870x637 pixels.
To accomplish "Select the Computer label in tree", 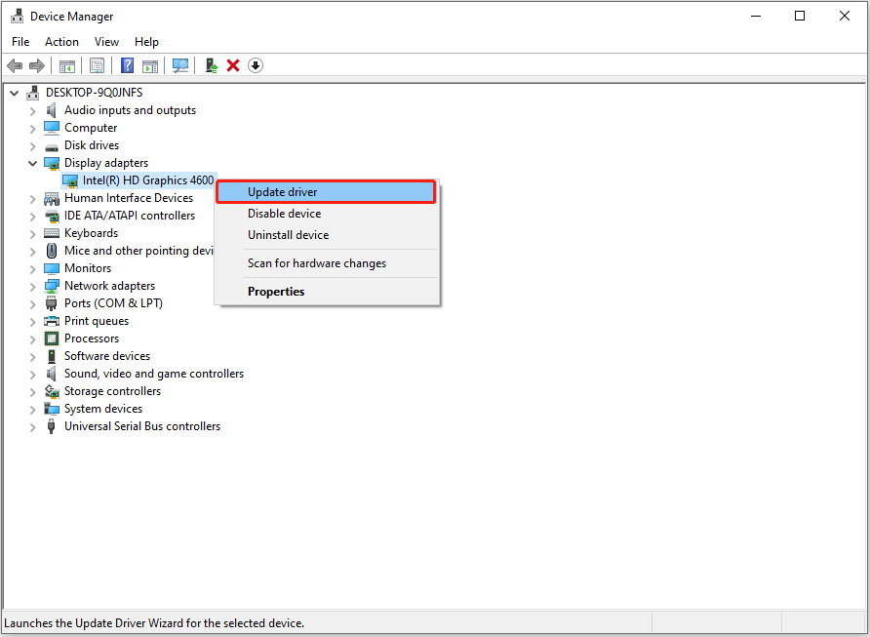I will 91,128.
